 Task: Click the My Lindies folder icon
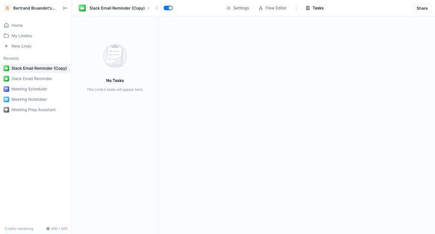(x=6, y=35)
